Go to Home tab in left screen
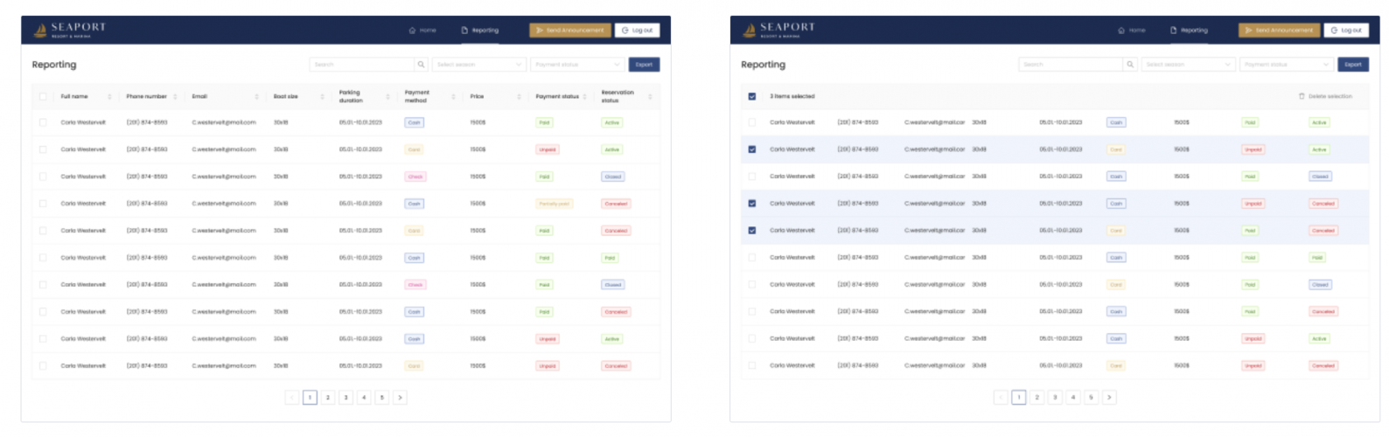 coord(422,31)
